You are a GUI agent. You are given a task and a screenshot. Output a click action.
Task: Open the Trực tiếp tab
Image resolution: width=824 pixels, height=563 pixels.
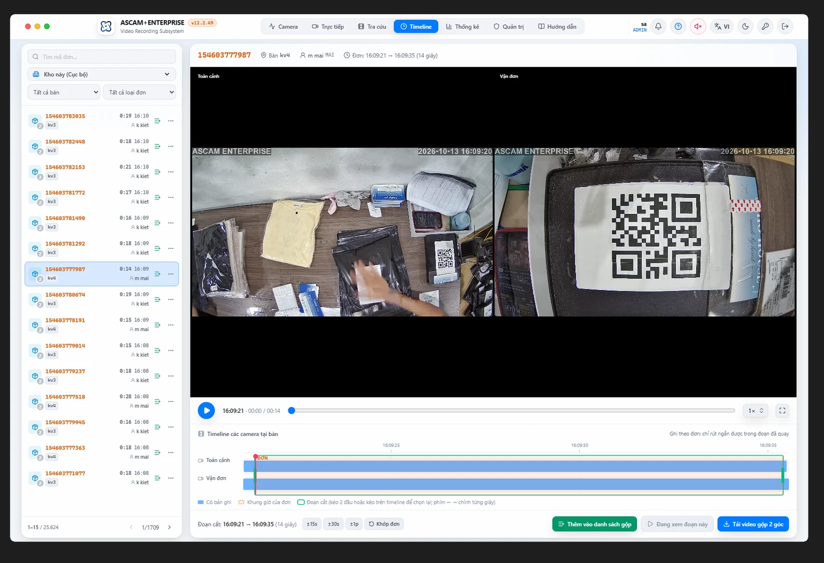tap(328, 27)
